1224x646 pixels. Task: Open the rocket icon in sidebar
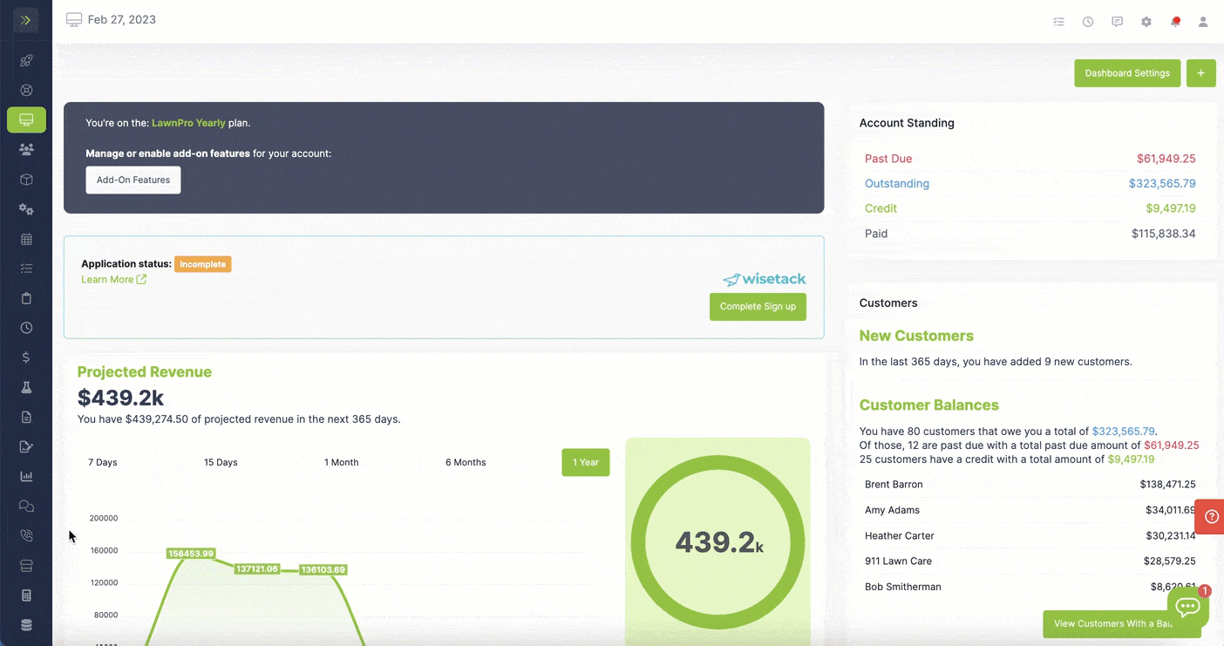(x=26, y=61)
